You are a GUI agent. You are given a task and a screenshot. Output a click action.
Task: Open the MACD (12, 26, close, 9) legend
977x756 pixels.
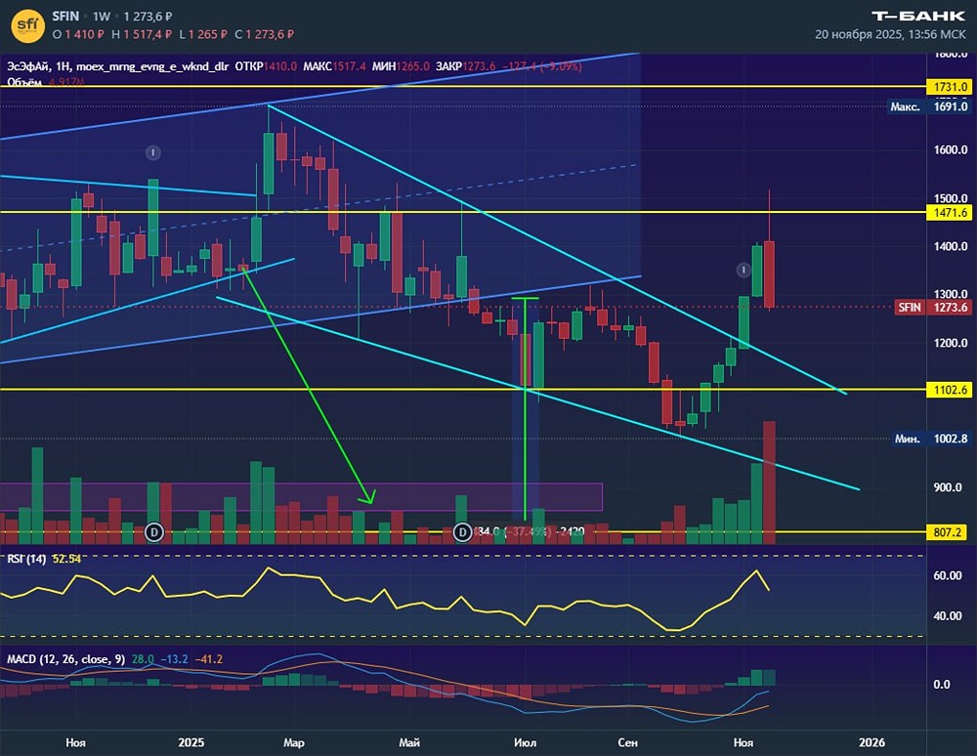(66, 659)
